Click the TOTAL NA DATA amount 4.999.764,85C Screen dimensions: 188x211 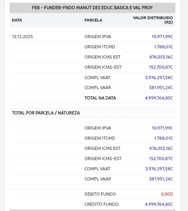click(x=159, y=98)
